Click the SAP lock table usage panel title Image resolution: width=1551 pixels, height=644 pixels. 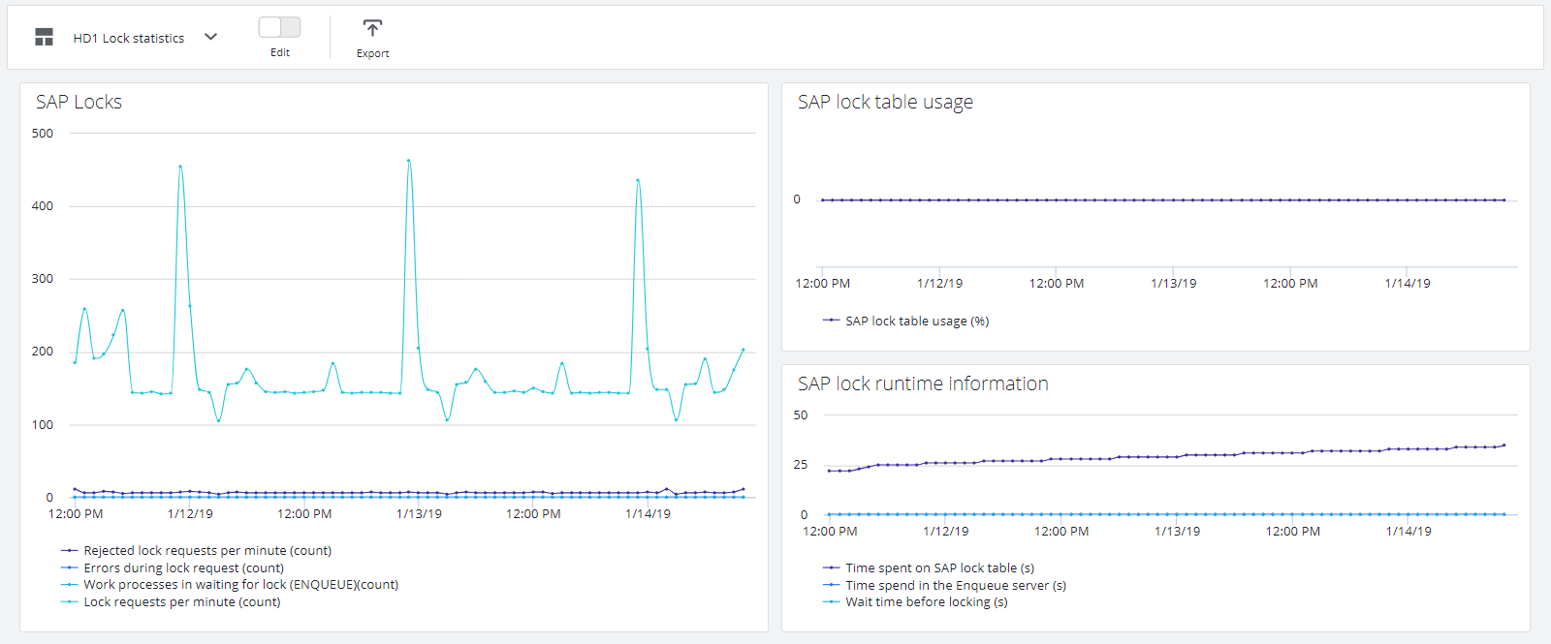885,102
